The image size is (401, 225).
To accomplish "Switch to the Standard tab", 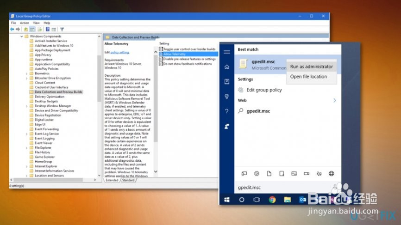I will point(128,180).
